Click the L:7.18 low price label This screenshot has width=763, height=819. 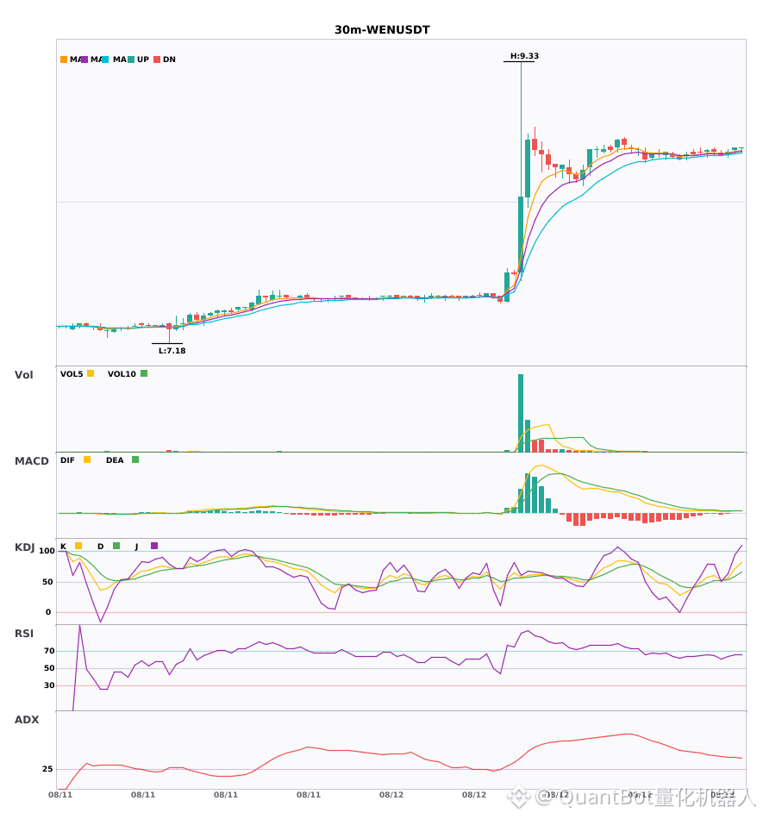tap(172, 351)
